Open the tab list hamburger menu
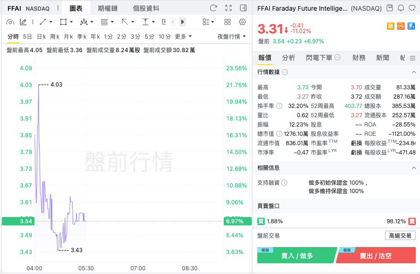Image resolution: width=420 pixels, height=274 pixels. [x=413, y=58]
